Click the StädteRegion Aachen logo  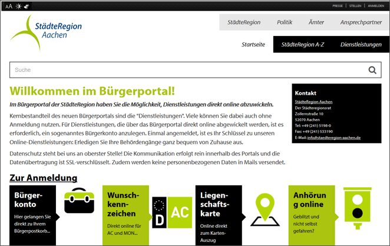pyautogui.click(x=46, y=33)
